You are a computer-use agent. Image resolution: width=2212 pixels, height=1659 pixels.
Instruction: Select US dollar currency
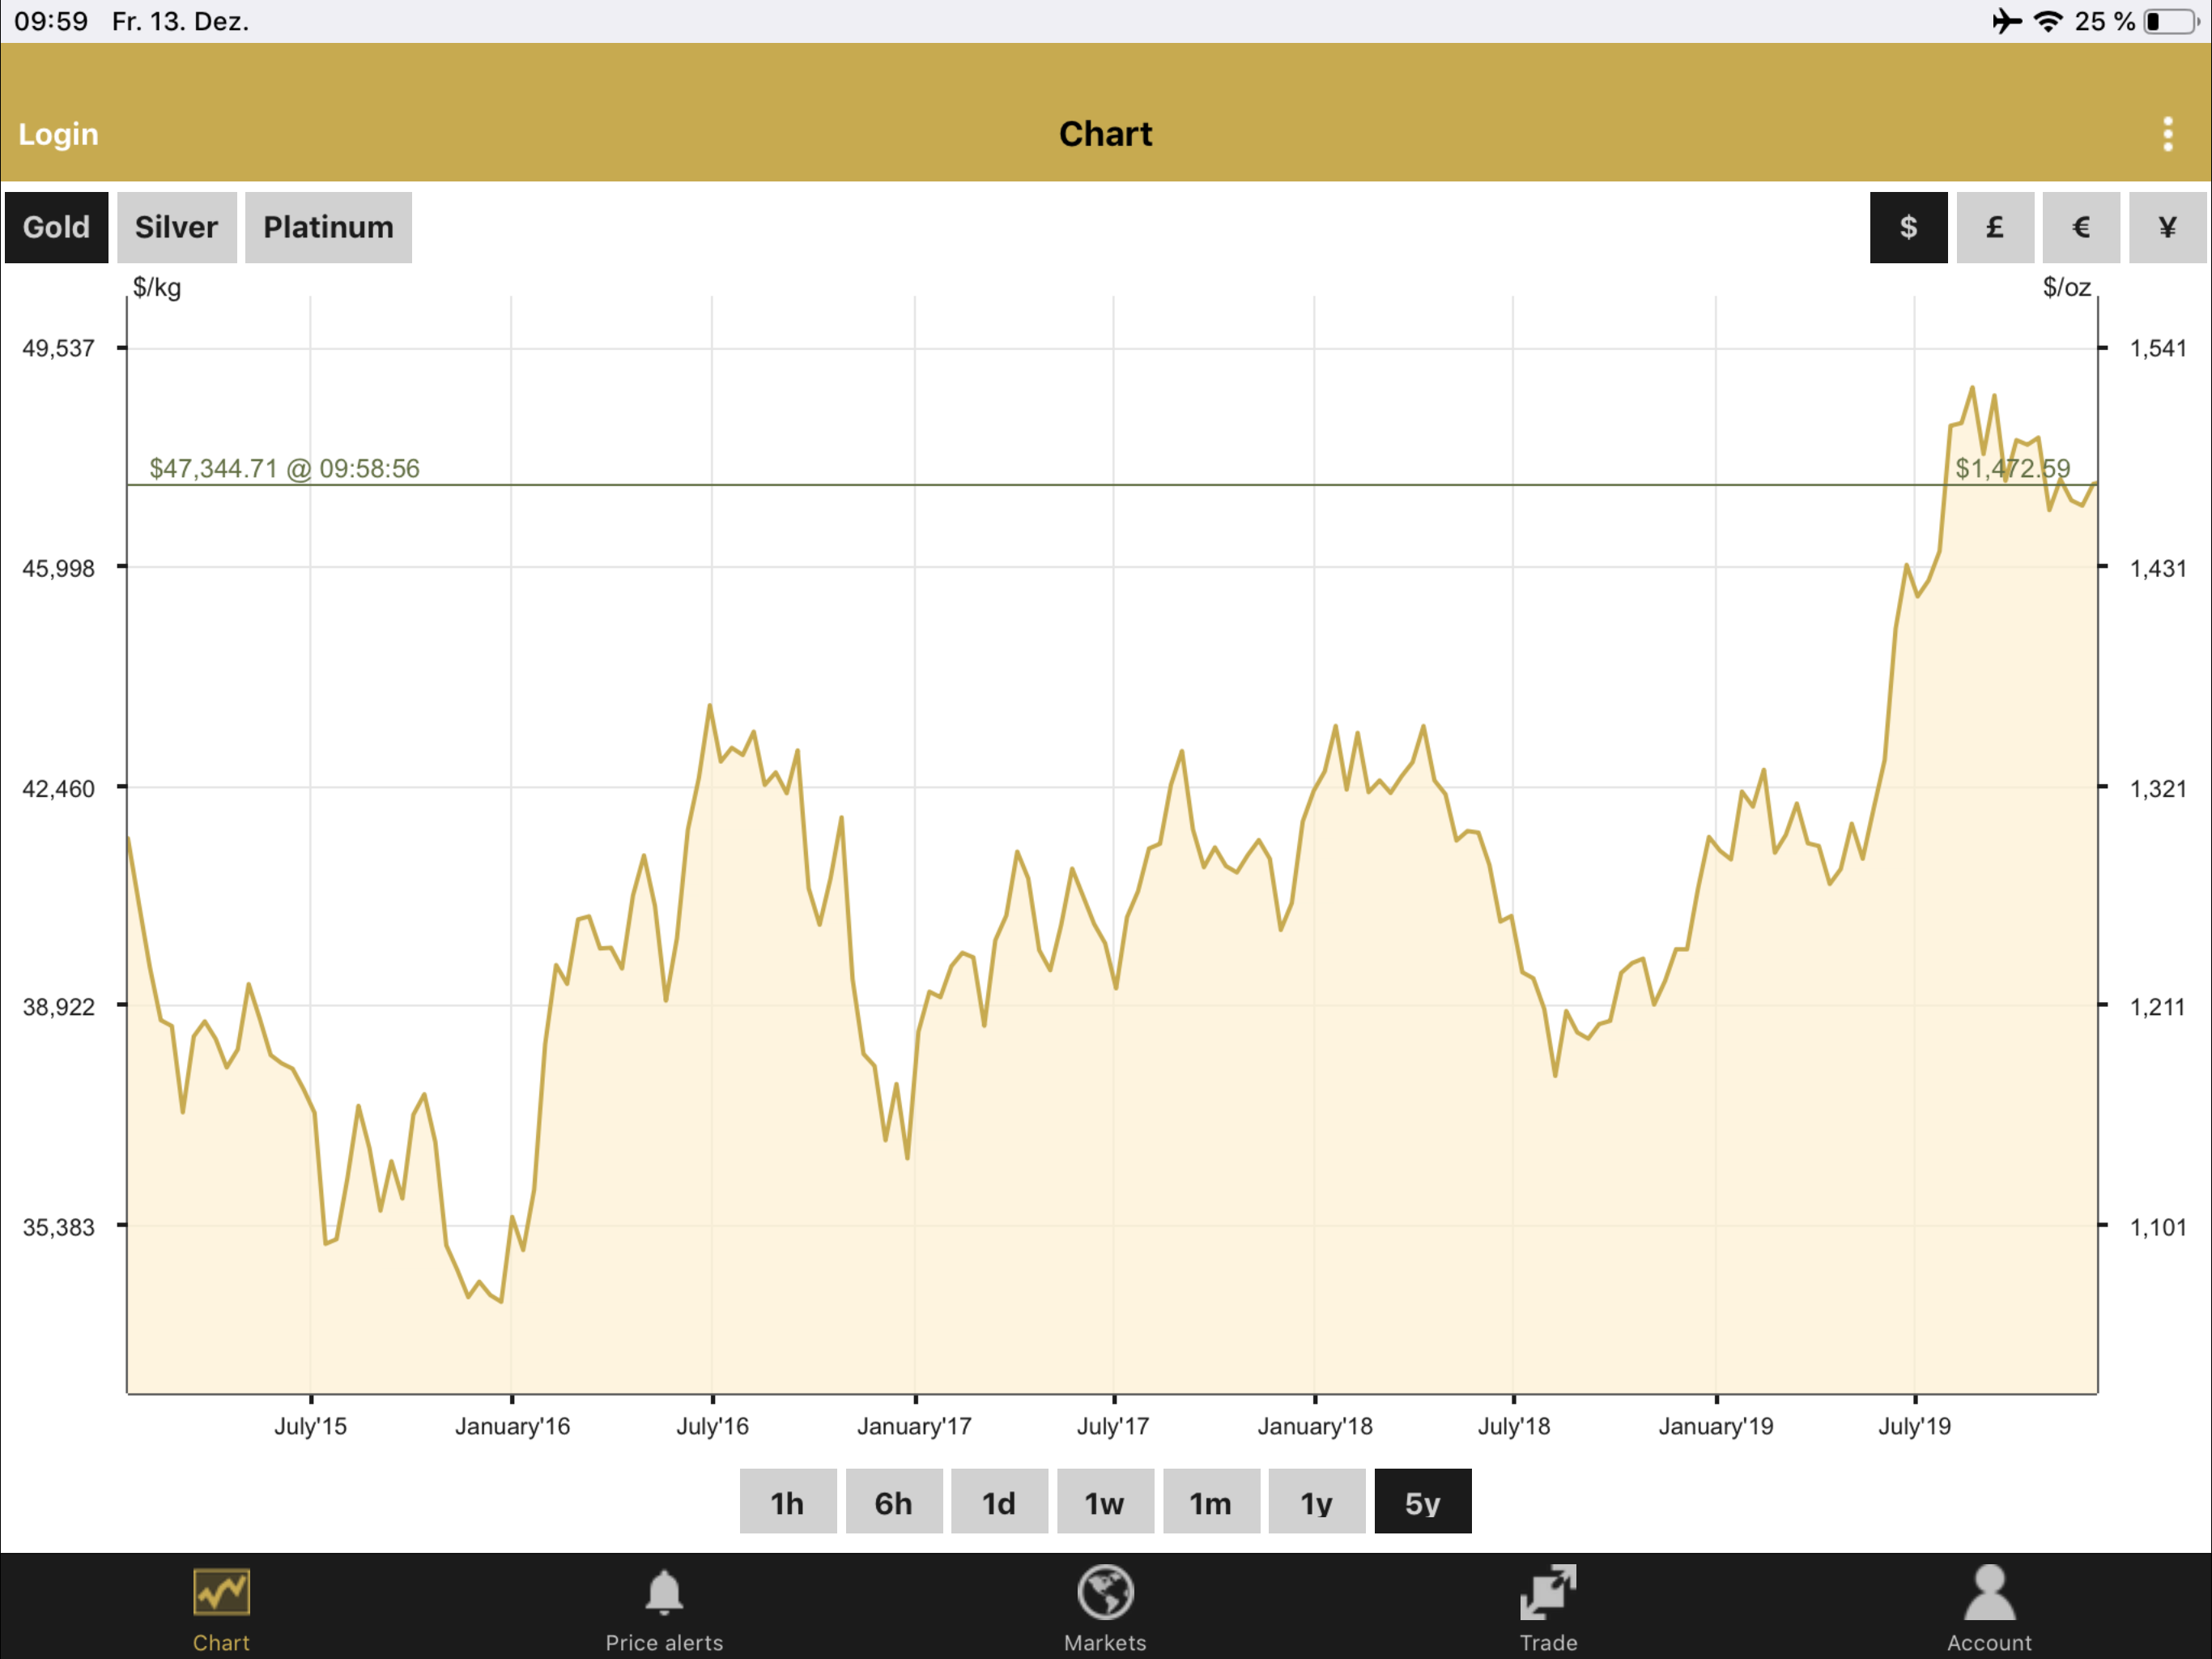tap(1908, 227)
